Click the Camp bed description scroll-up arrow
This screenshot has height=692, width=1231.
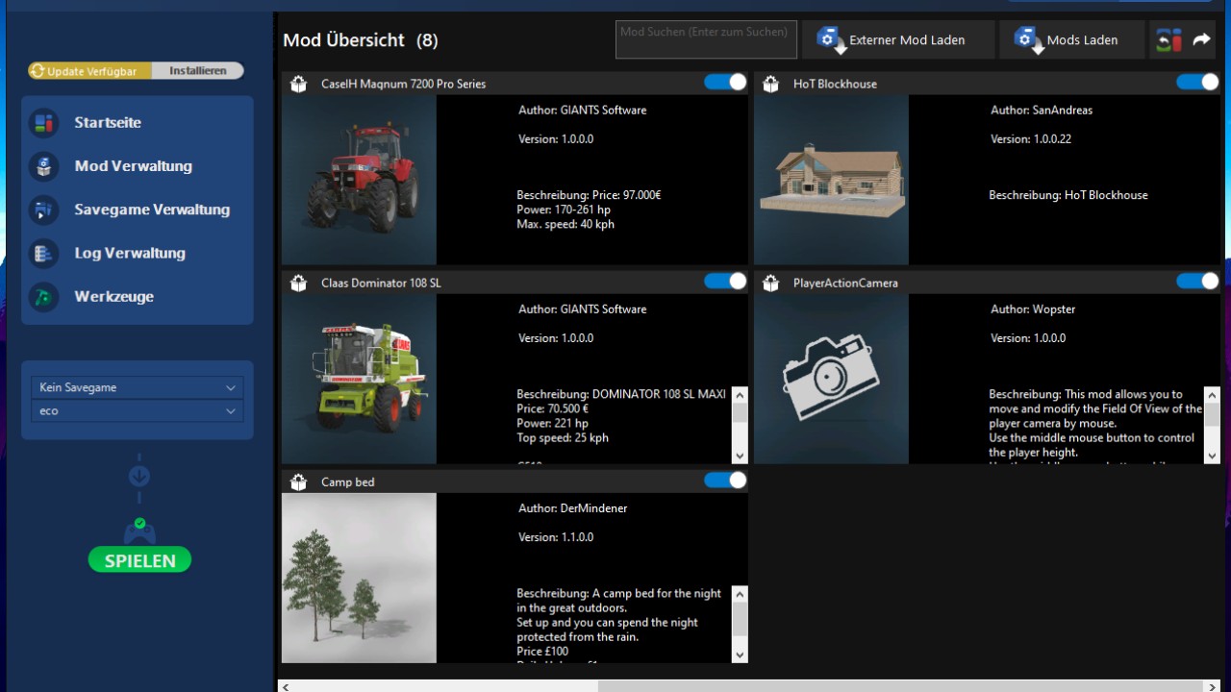740,593
